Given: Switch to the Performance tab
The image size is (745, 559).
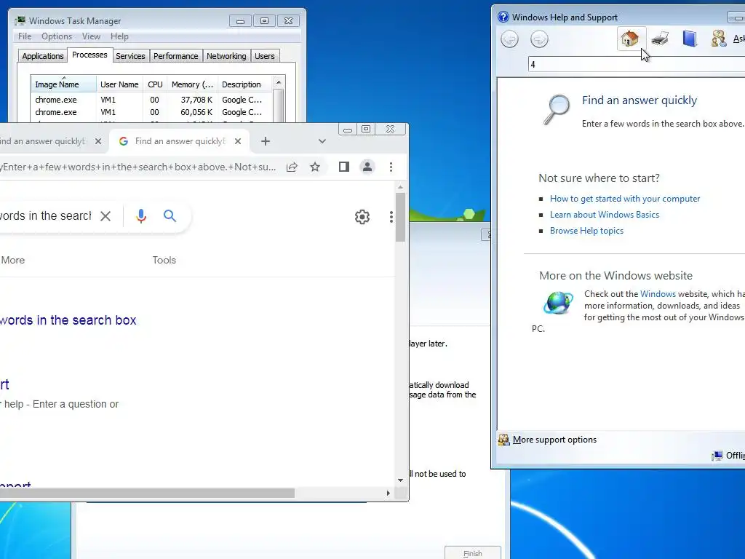Looking at the screenshot, I should [x=176, y=56].
